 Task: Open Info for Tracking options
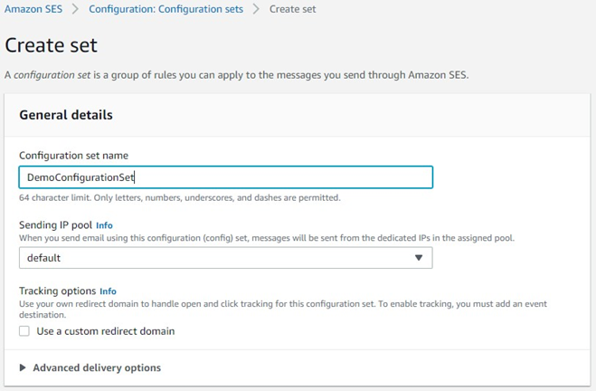108,291
